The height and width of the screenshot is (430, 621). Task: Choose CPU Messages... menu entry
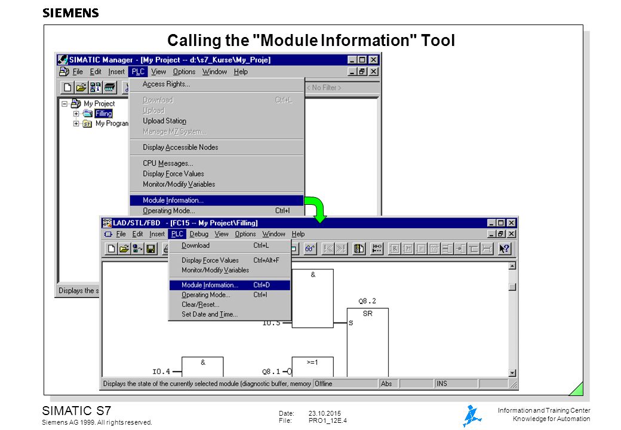pyautogui.click(x=217, y=163)
